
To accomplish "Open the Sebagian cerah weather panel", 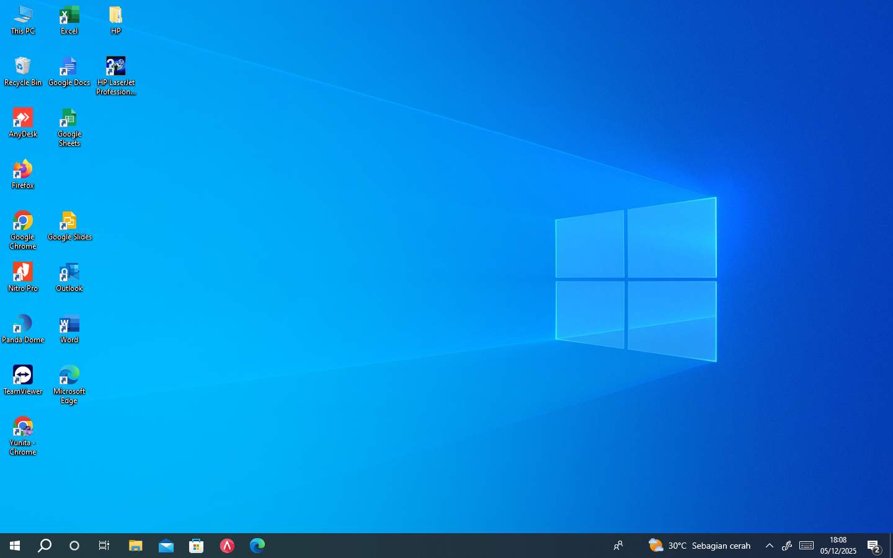I will click(701, 546).
